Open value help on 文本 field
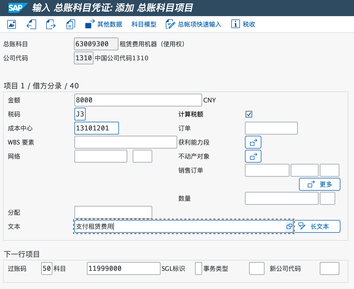The height and width of the screenshot is (289, 354). 289,226
